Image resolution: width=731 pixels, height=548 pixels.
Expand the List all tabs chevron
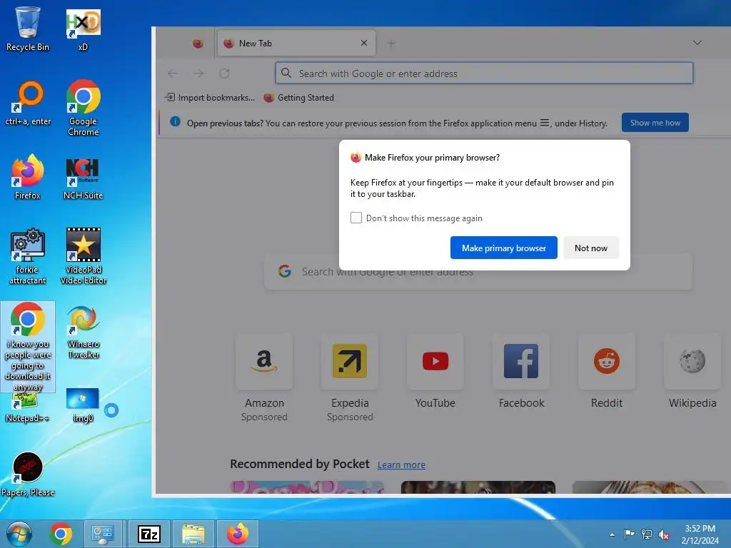(697, 43)
